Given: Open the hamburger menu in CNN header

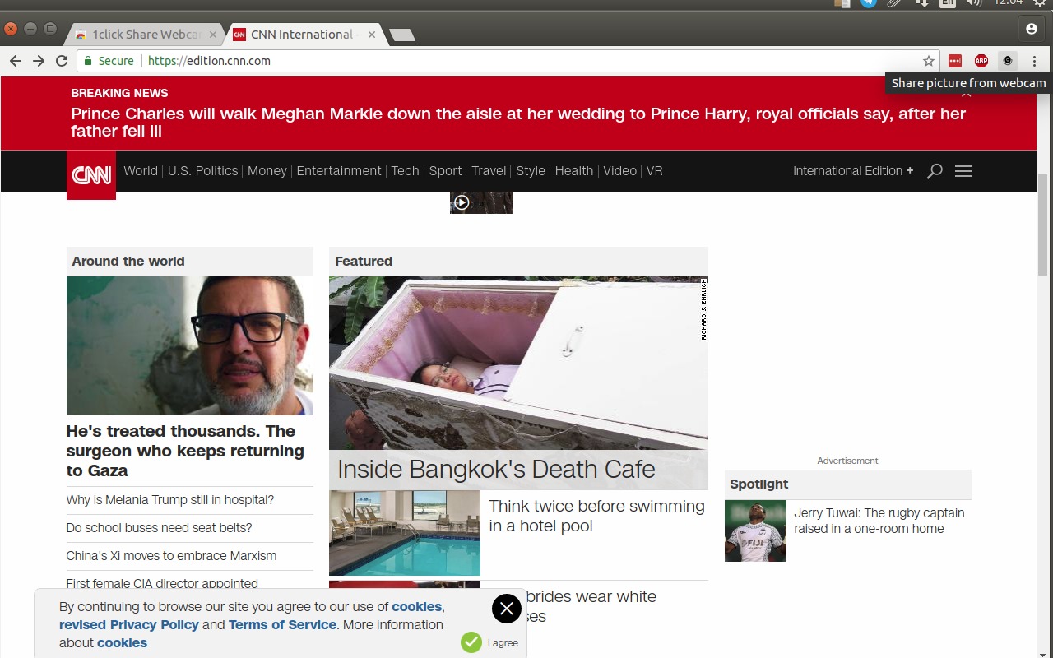Looking at the screenshot, I should pyautogui.click(x=963, y=171).
